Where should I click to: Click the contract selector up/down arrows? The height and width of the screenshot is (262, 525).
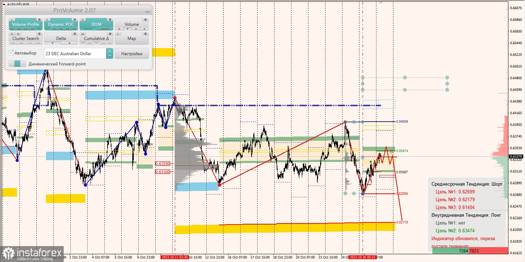[110, 53]
